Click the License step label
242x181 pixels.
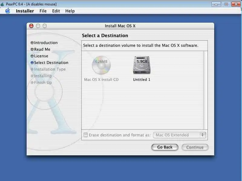[41, 56]
